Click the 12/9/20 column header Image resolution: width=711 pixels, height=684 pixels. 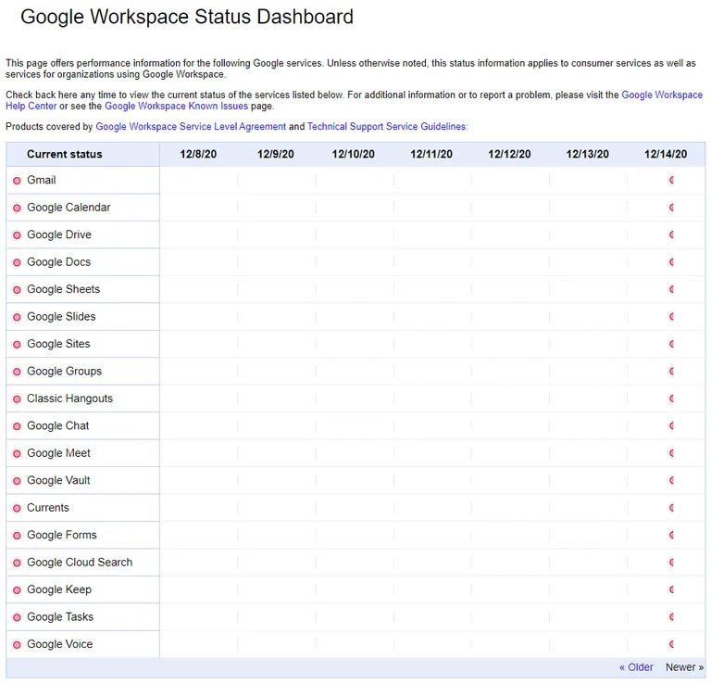276,155
